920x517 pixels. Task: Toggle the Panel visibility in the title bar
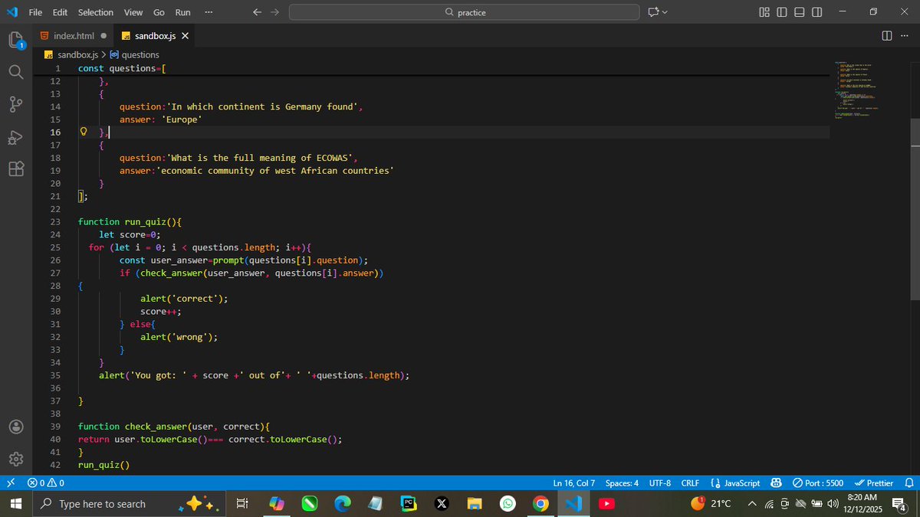(x=797, y=12)
